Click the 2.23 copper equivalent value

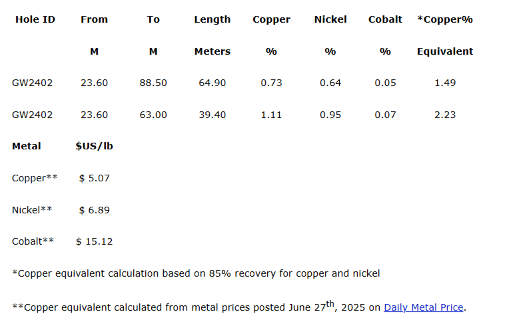pos(444,115)
